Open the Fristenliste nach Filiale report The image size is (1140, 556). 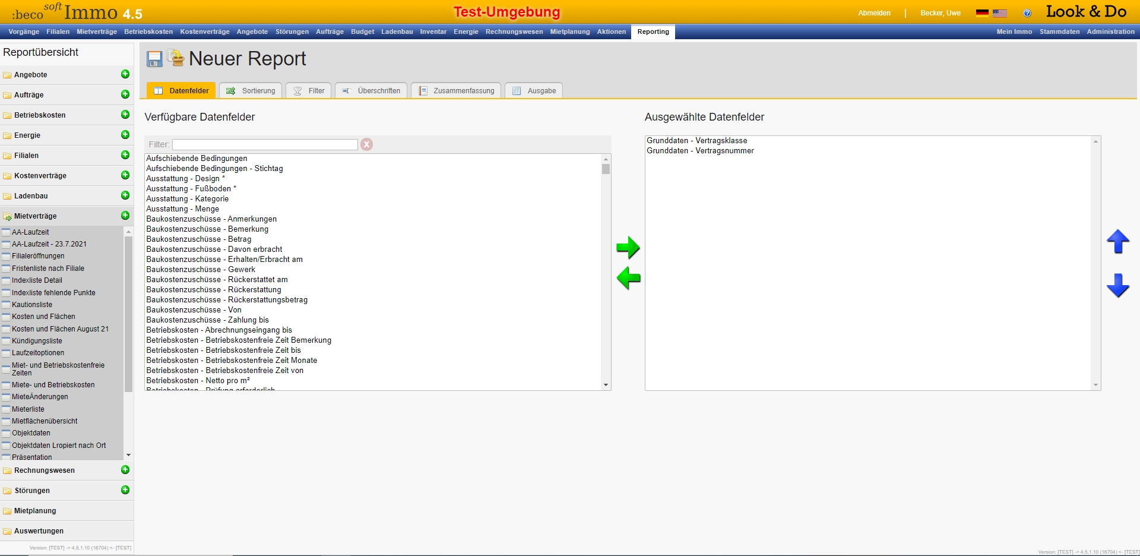point(48,268)
